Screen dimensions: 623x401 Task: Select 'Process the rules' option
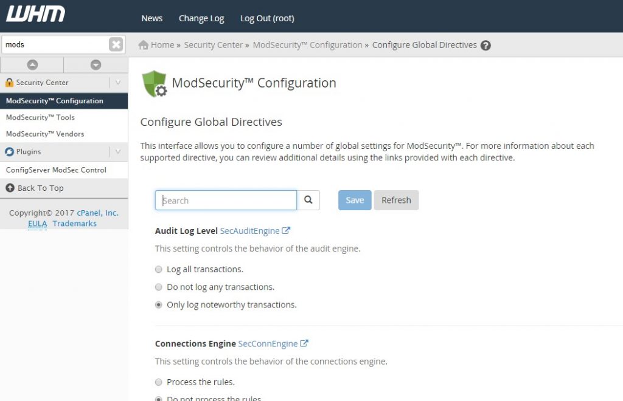click(x=159, y=382)
